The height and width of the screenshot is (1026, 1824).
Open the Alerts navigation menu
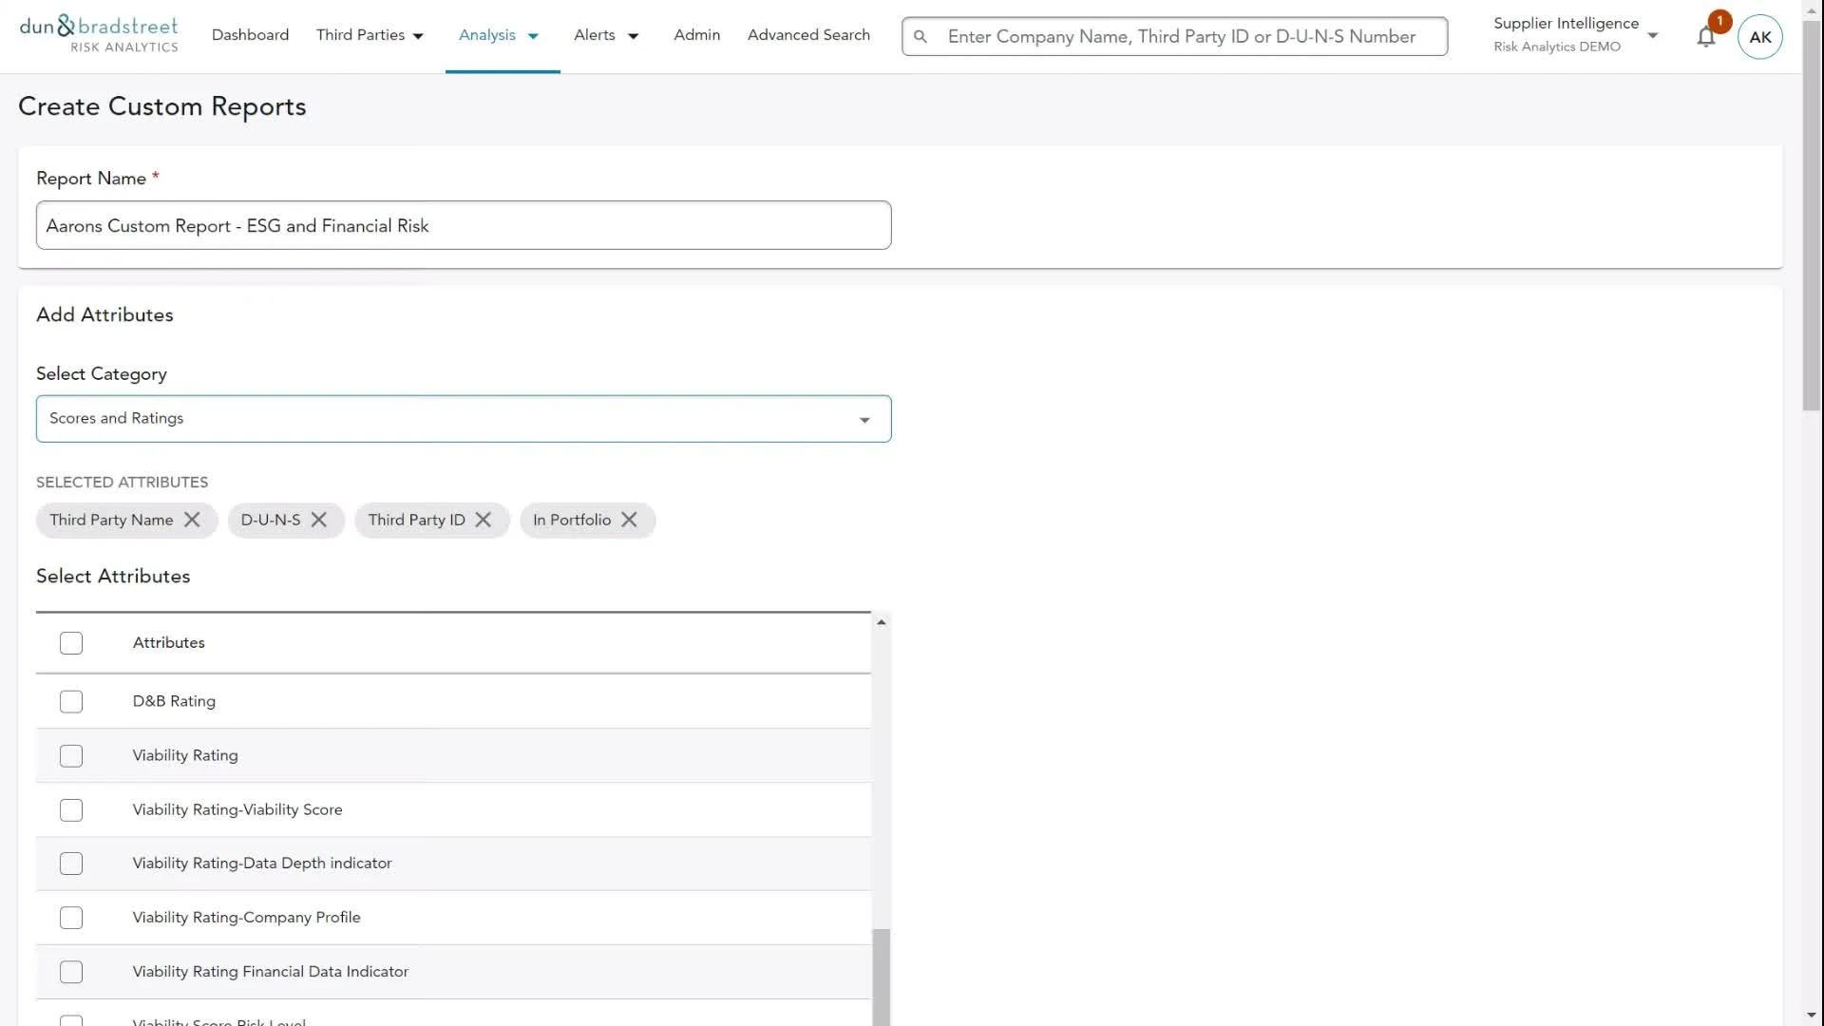(606, 35)
